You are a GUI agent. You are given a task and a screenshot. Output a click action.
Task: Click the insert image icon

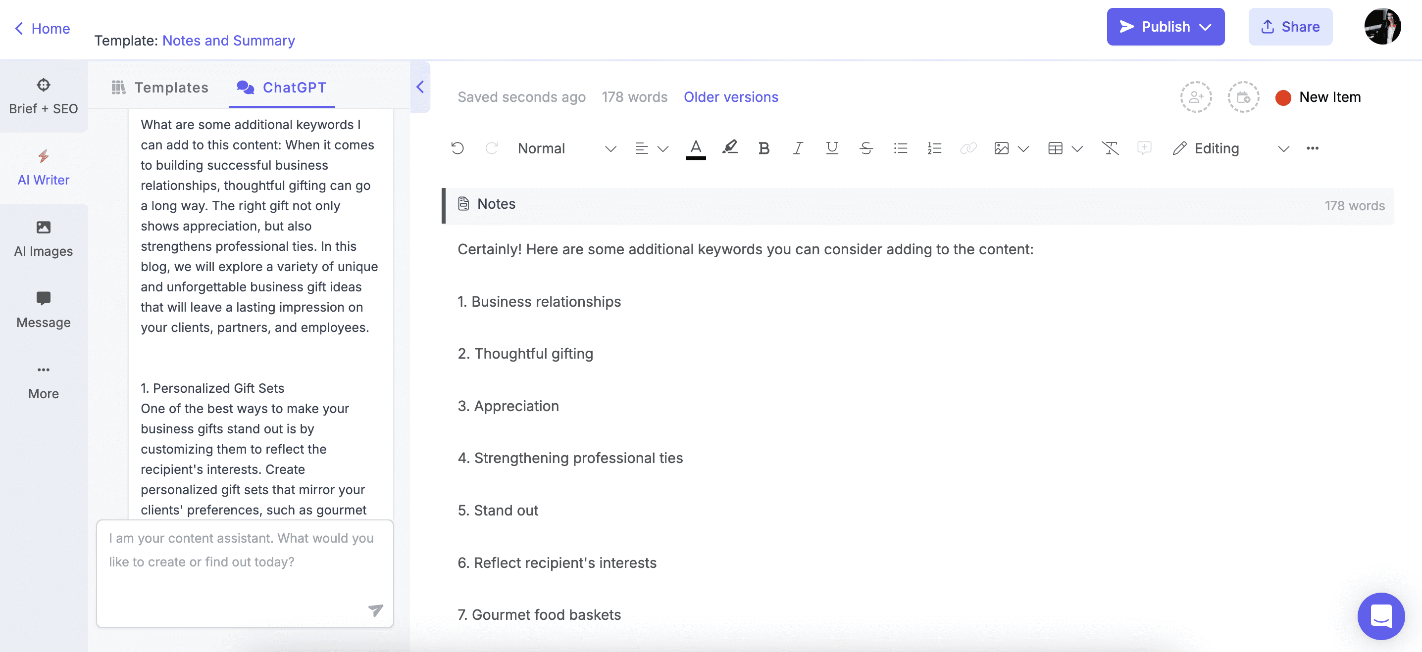1001,148
